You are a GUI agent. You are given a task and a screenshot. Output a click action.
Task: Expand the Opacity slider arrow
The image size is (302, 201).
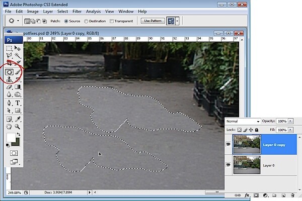point(290,121)
